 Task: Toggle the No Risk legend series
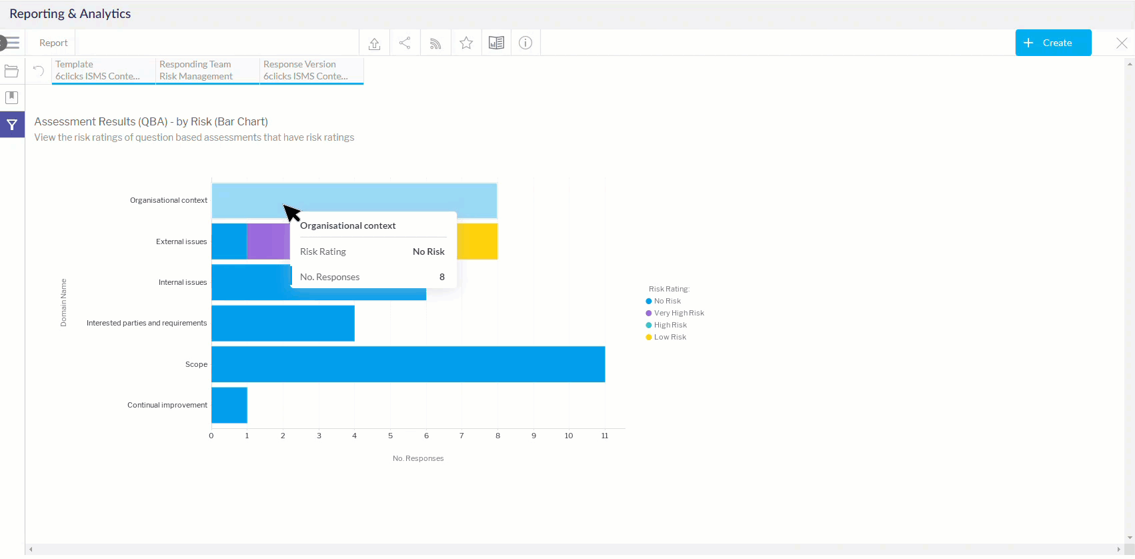tap(667, 302)
